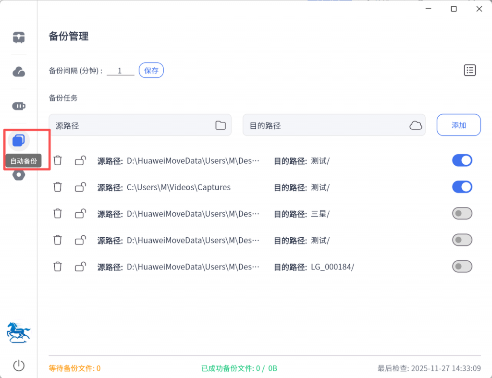This screenshot has height=378, width=492.
Task: Open the backup log list icon
Action: pos(469,70)
